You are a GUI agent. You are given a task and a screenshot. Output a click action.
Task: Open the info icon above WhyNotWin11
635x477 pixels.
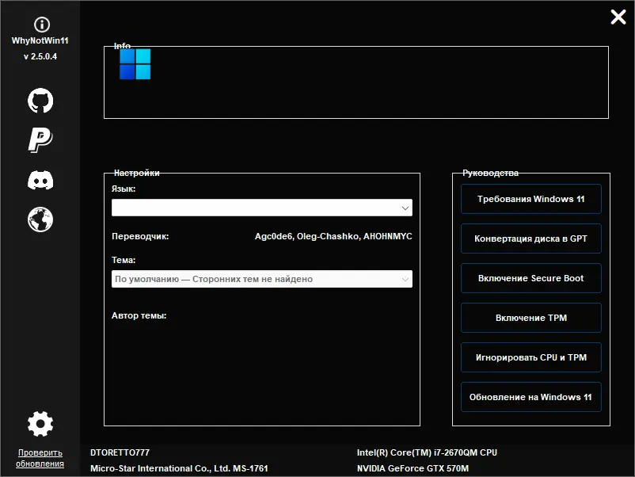(42, 25)
